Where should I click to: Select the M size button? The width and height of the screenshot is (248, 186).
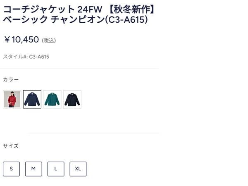33,169
